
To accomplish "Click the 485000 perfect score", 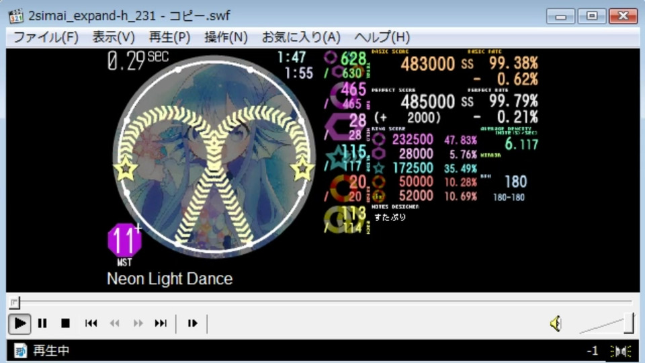I will click(x=428, y=102).
